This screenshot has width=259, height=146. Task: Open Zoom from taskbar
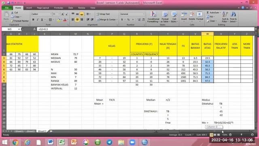point(132,142)
